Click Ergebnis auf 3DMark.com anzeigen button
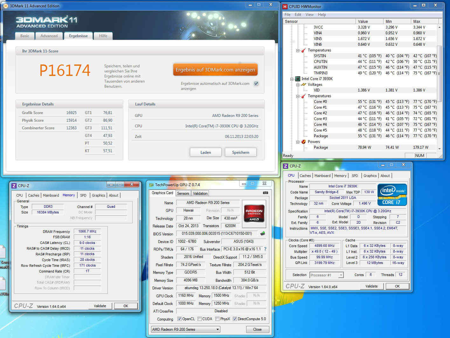 pyautogui.click(x=215, y=70)
